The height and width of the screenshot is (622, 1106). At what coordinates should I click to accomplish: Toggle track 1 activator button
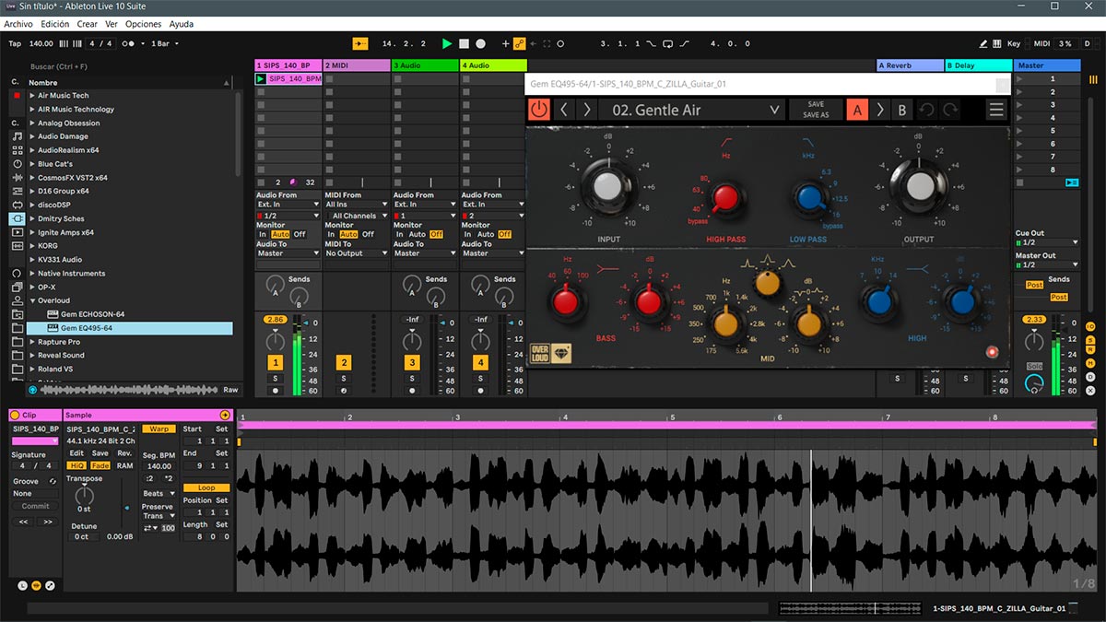tap(275, 363)
